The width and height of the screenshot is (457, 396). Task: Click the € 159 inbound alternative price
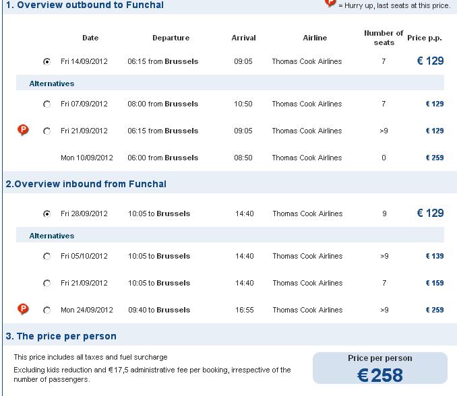pos(435,283)
